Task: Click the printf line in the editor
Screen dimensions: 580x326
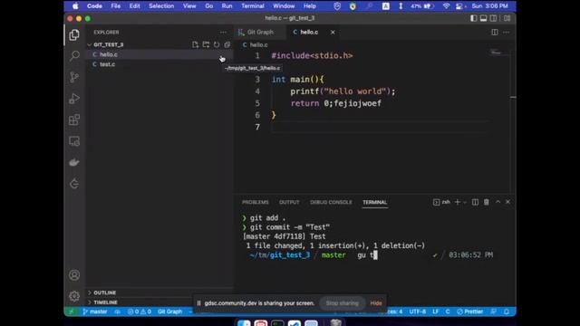Action: tap(343, 91)
